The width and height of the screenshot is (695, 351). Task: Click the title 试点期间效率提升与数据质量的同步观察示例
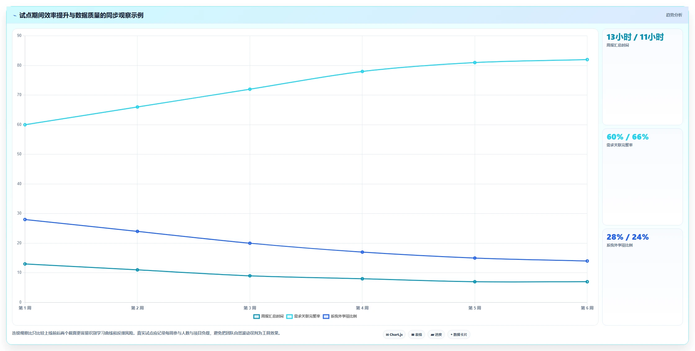pos(81,15)
